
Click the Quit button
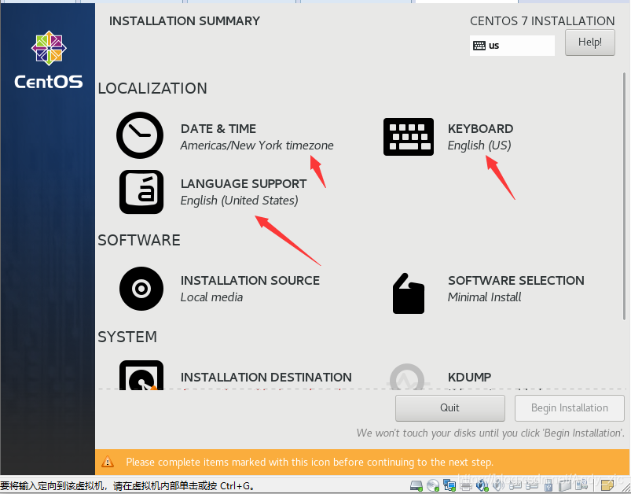pyautogui.click(x=450, y=407)
